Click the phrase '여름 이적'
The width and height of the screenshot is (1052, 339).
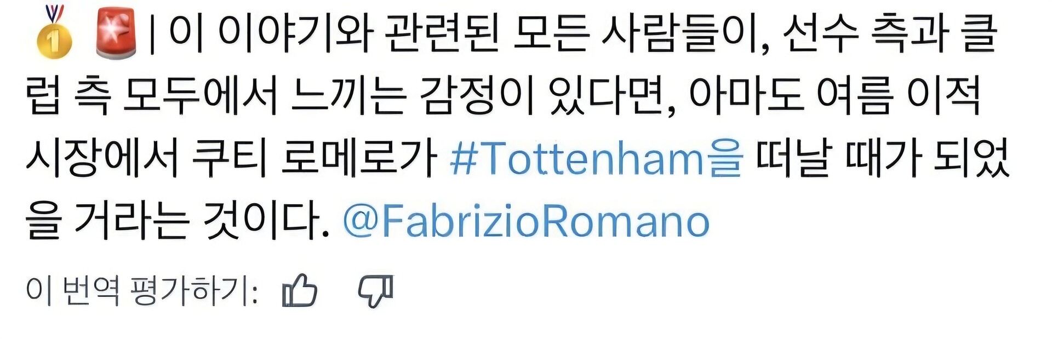pyautogui.click(x=899, y=96)
